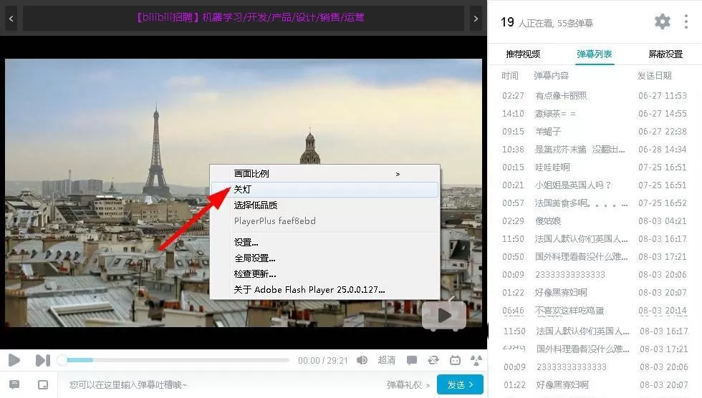Open the bilibili招聘 banner link
Image resolution: width=702 pixels, height=398 pixels.
coord(250,17)
